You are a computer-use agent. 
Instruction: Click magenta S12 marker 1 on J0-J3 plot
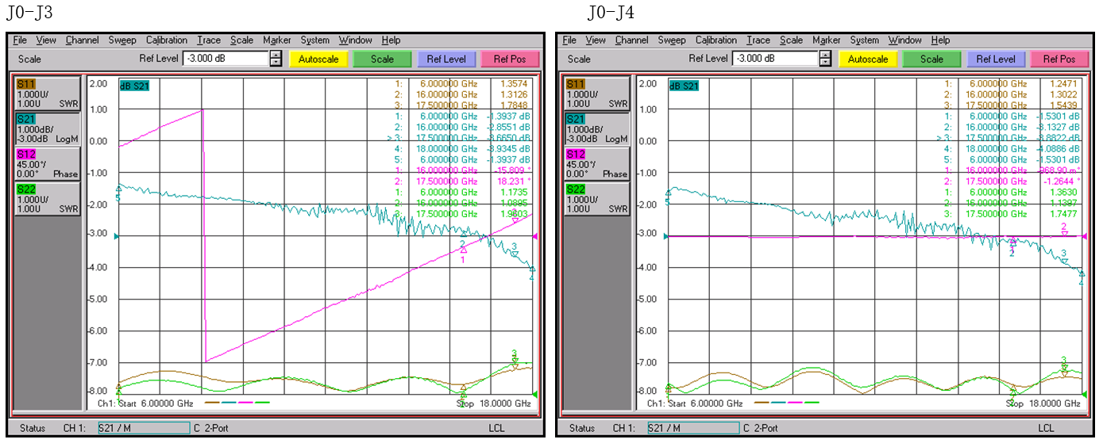point(463,250)
